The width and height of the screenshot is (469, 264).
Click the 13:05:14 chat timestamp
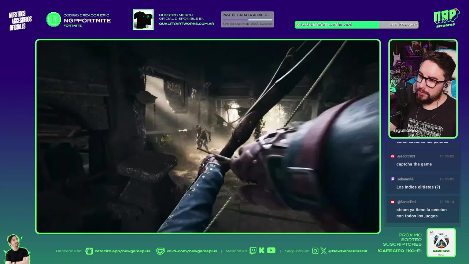(447, 202)
